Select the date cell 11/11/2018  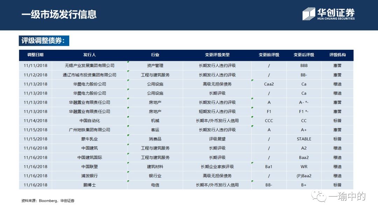pos(35,66)
